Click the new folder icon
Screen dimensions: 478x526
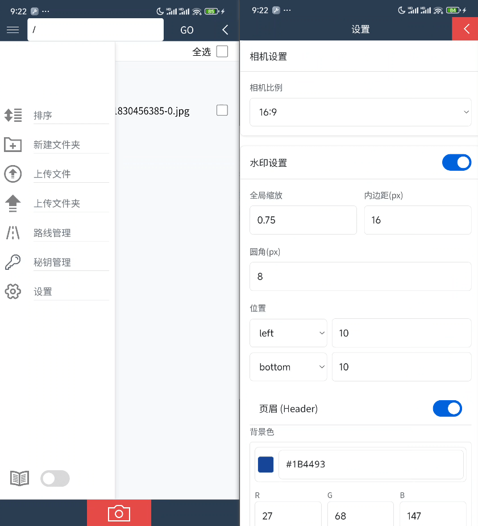point(14,144)
